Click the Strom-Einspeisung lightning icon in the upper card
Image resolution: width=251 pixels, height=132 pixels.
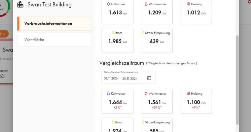tap(143, 33)
